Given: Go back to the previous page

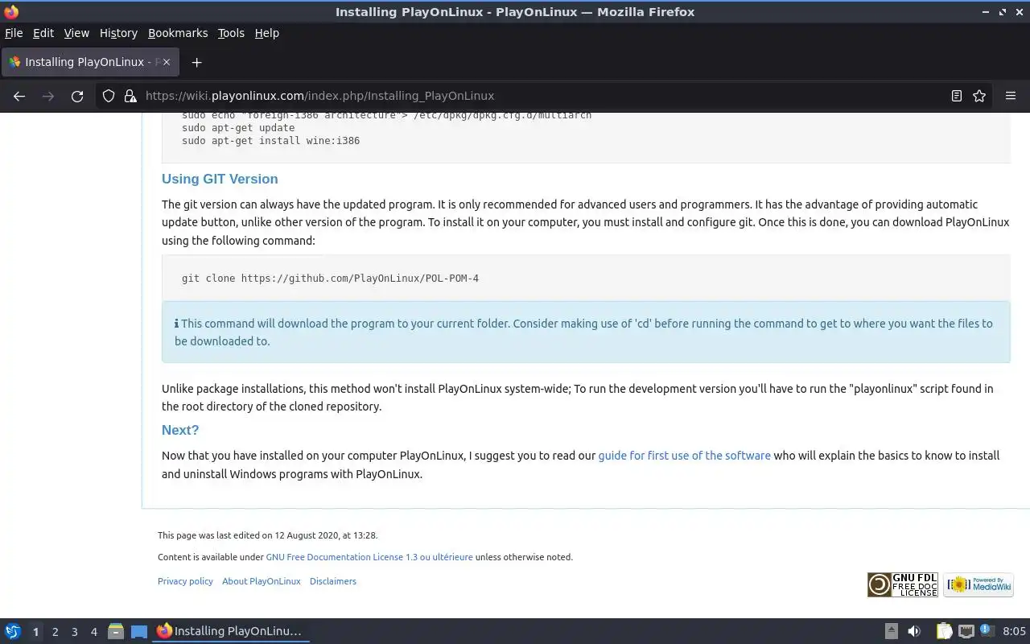Looking at the screenshot, I should pos(19,96).
